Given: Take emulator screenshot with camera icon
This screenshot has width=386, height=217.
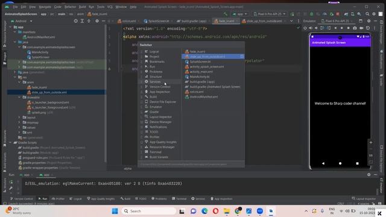Looking at the screenshot, I should tap(355, 28).
